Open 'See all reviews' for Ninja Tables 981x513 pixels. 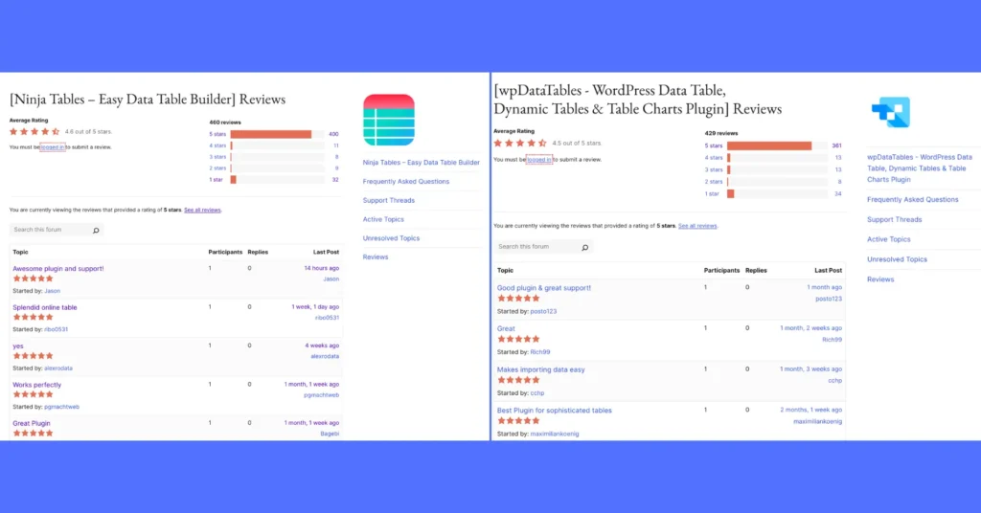tap(202, 210)
